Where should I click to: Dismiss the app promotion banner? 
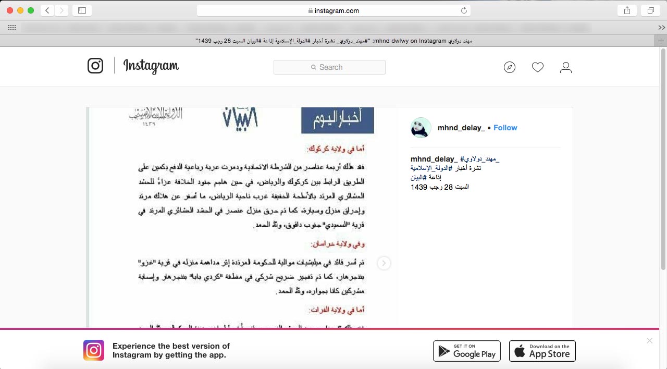point(649,341)
